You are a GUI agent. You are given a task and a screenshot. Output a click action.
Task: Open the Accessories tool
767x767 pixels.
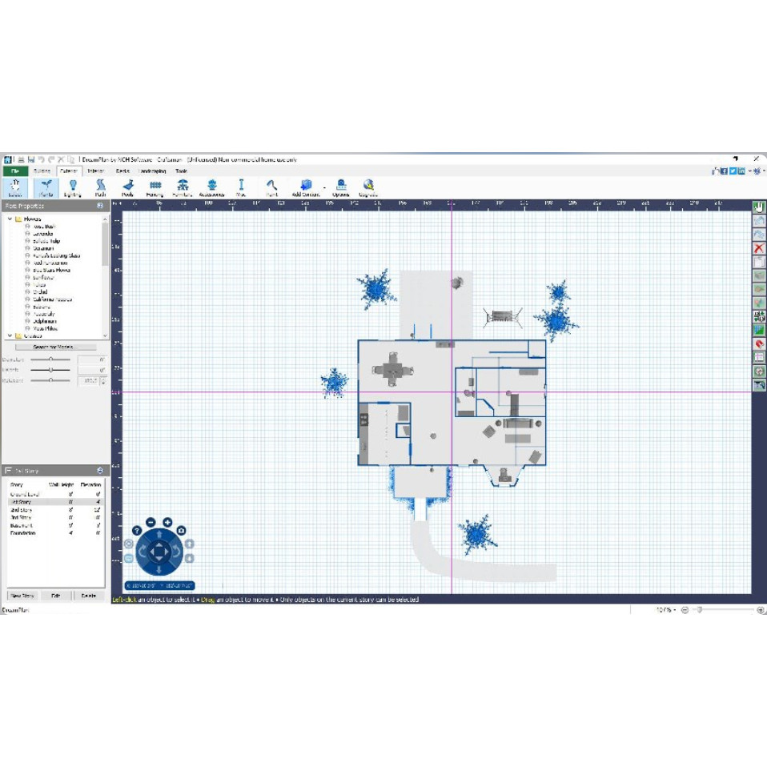(212, 188)
